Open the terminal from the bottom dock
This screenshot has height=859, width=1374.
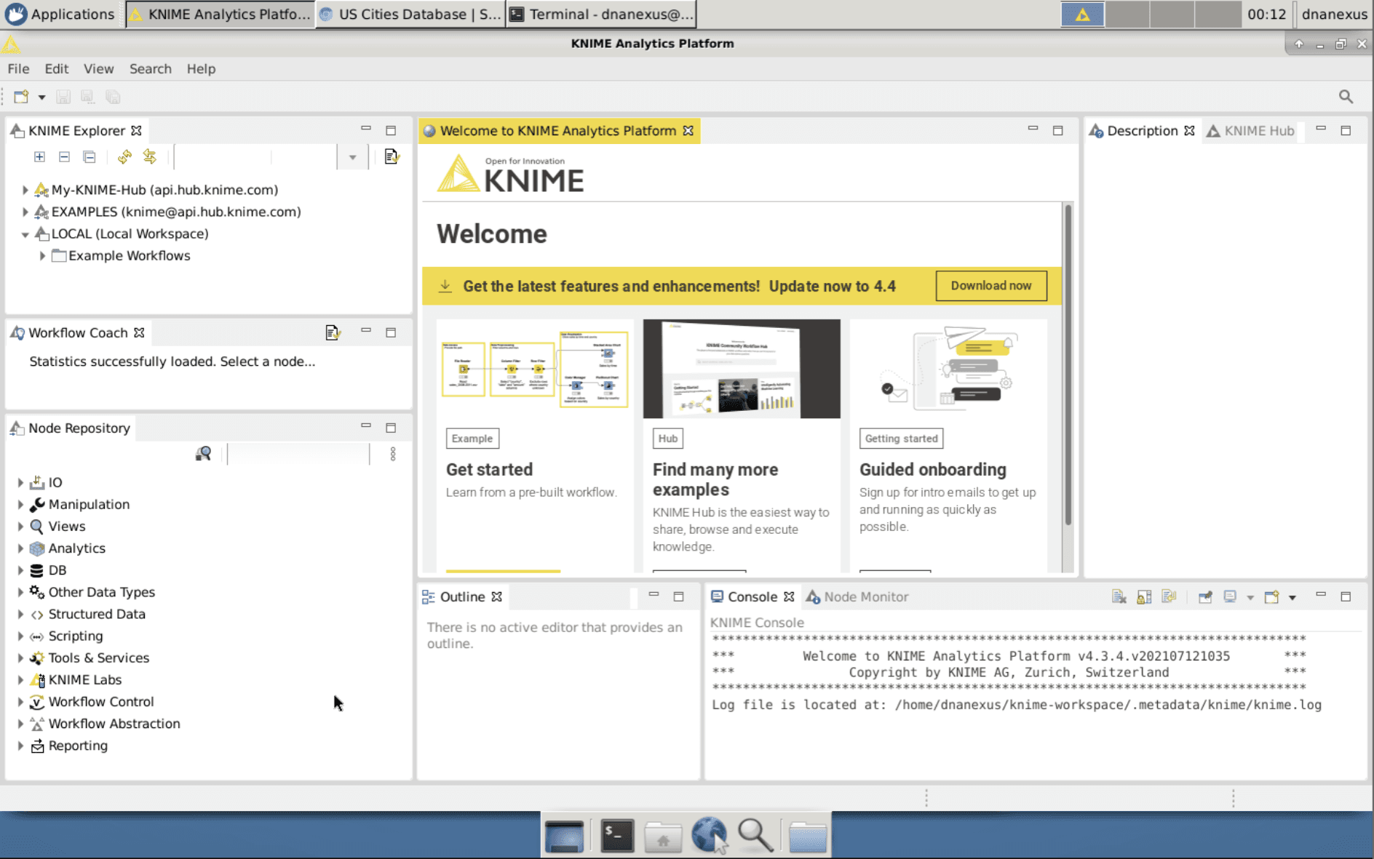pyautogui.click(x=616, y=836)
